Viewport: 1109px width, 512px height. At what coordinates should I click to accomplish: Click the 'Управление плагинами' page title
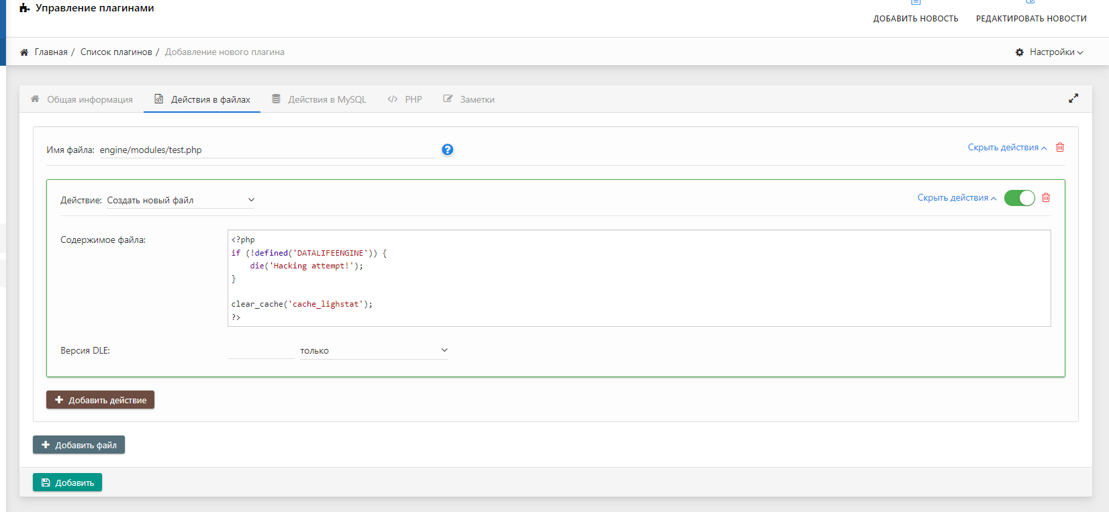pyautogui.click(x=95, y=8)
